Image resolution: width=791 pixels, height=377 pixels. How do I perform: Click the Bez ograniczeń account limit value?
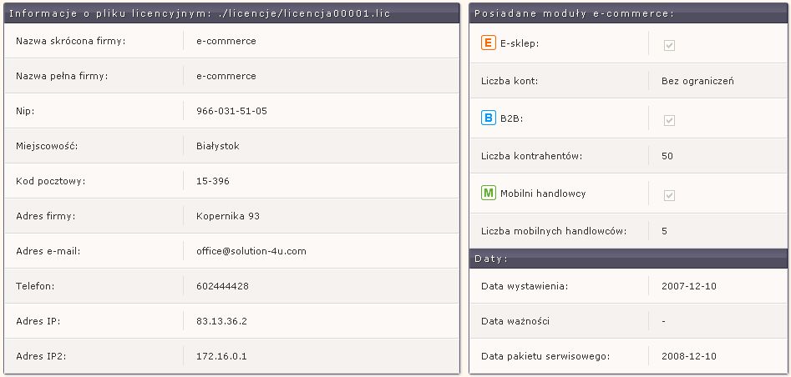click(697, 81)
